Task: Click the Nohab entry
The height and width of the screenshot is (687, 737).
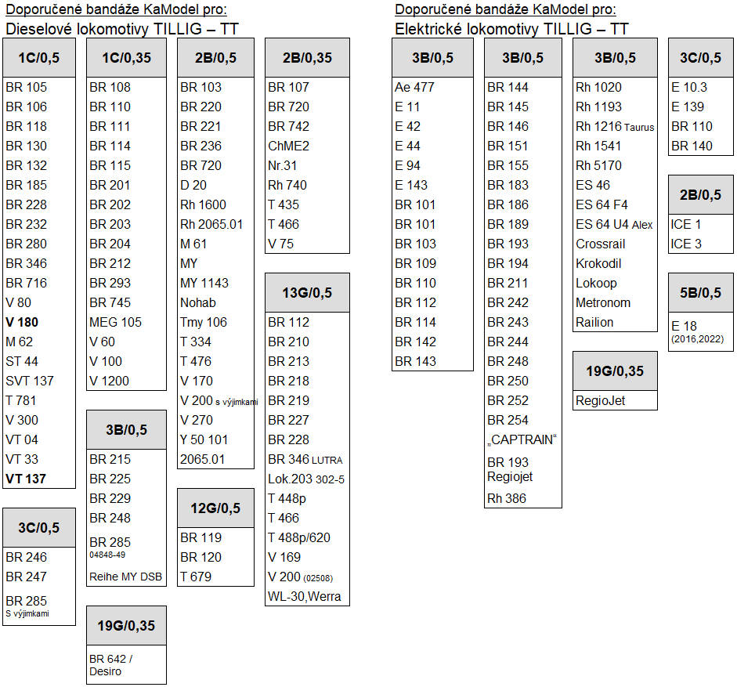Action: (197, 302)
